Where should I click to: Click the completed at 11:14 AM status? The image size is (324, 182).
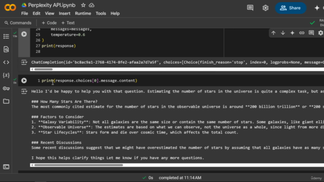pos(180,177)
